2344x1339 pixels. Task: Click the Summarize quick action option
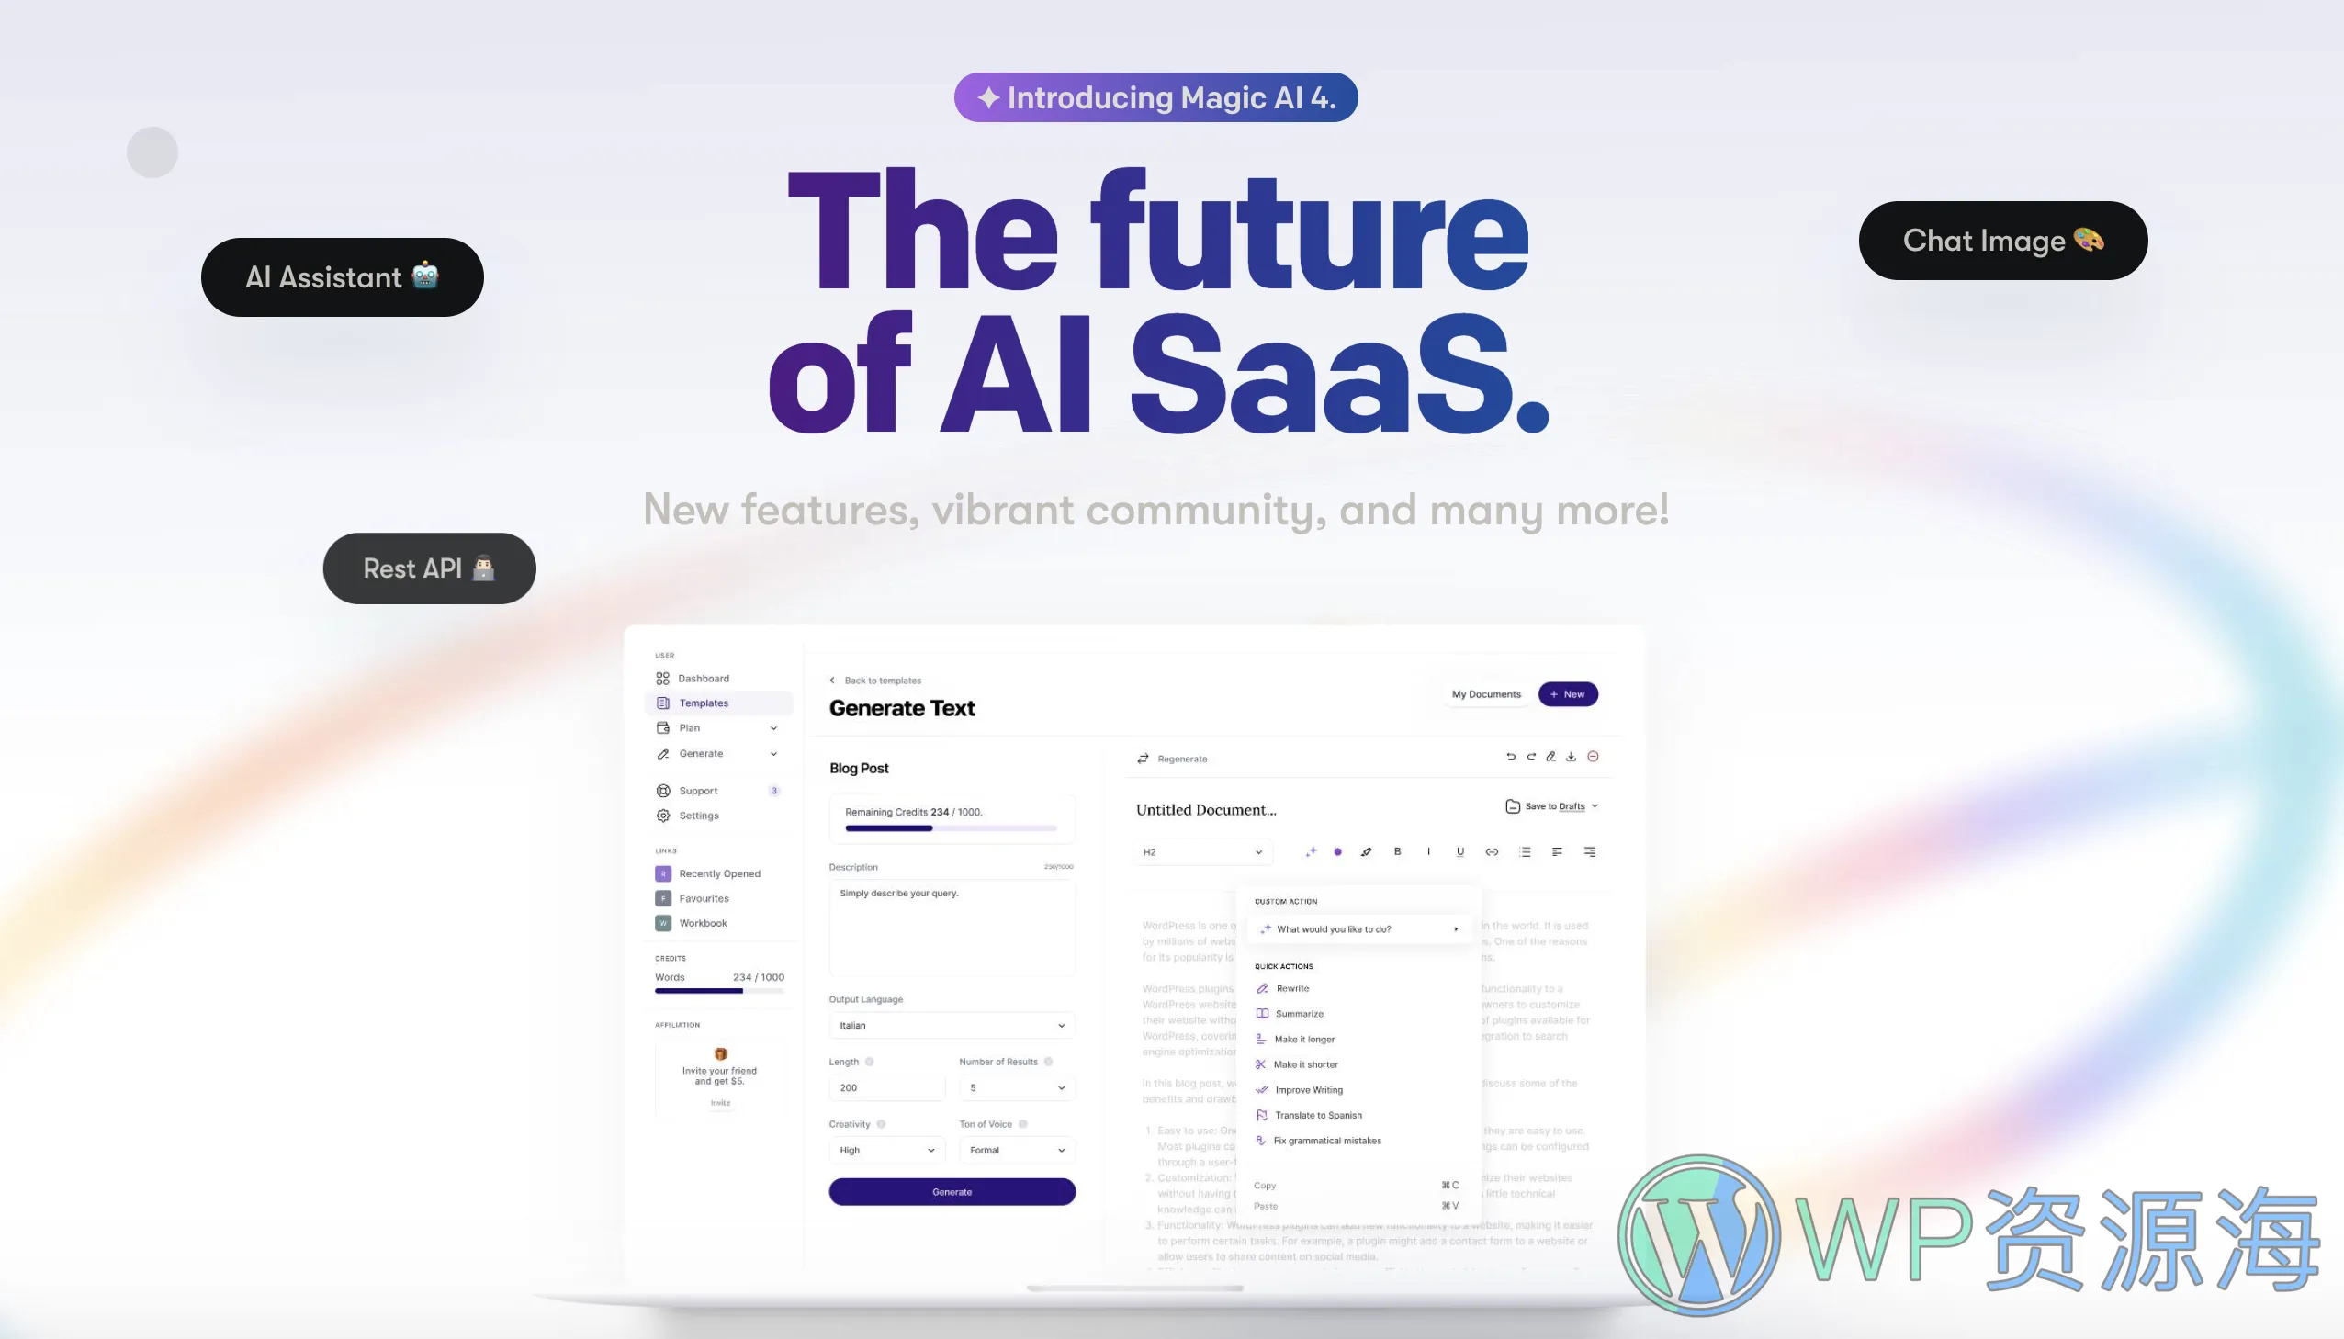[x=1298, y=1012]
